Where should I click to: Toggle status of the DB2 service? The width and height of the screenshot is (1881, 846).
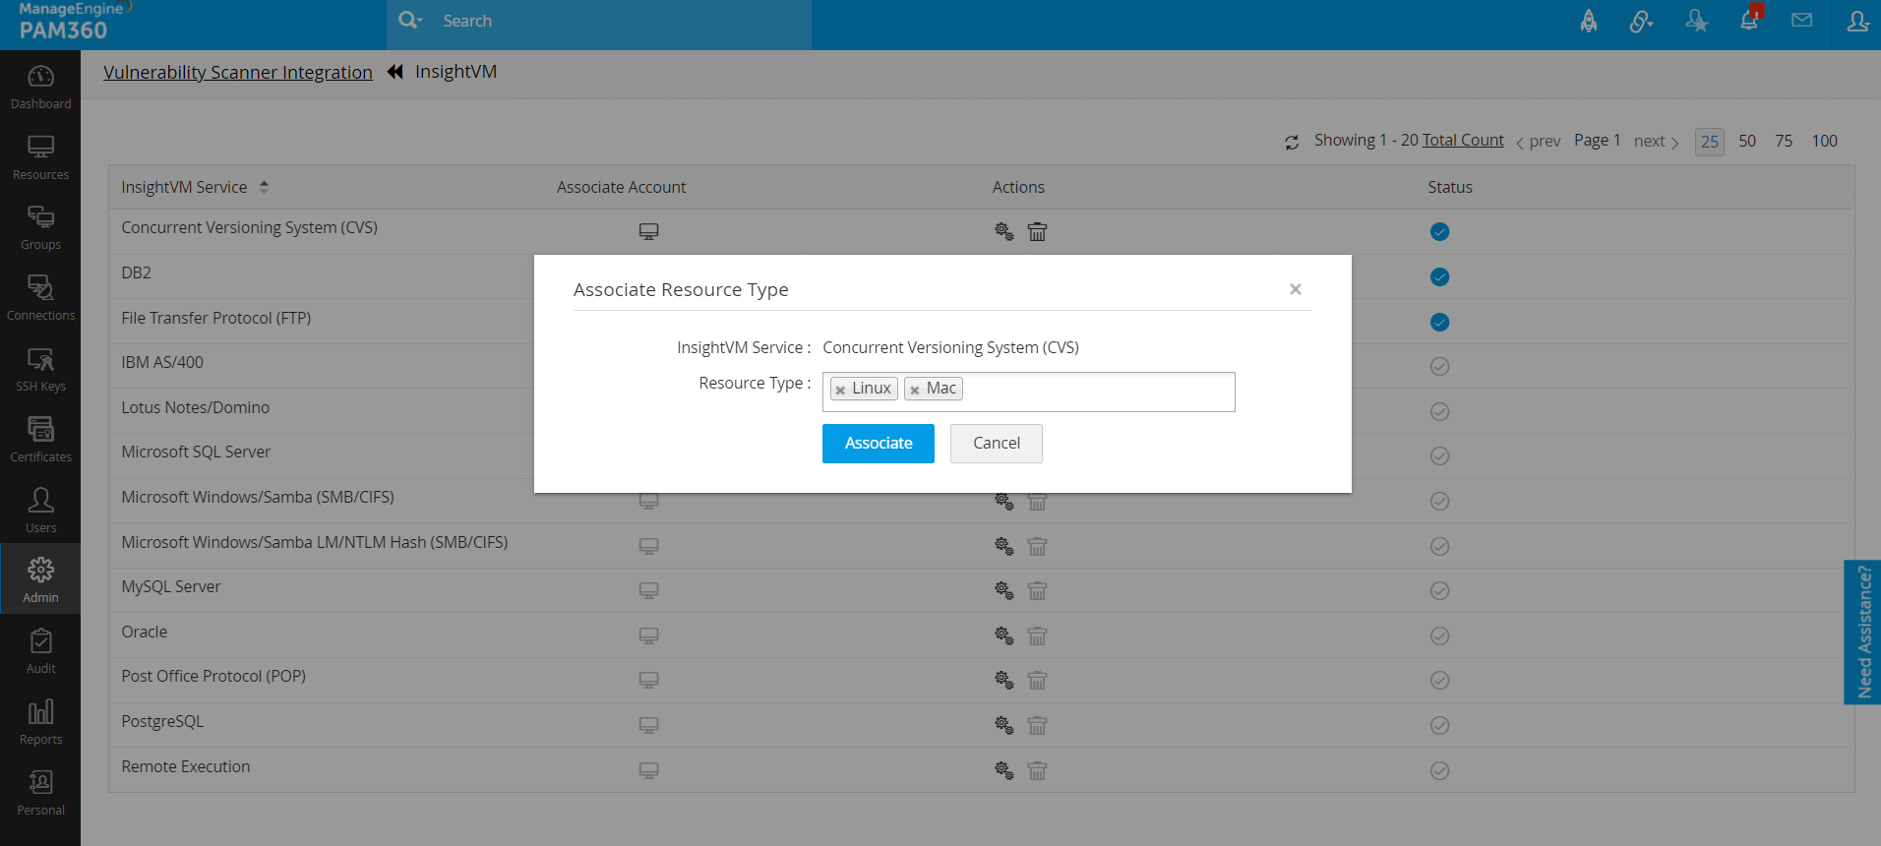coord(1439,277)
